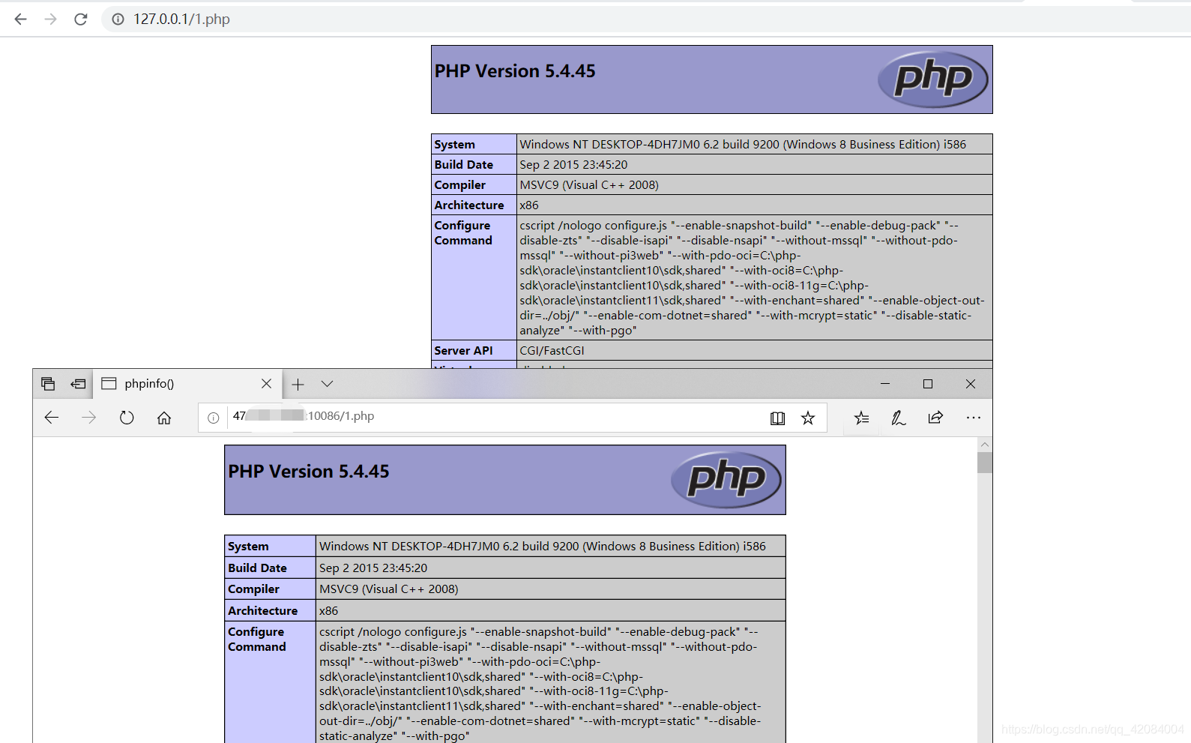The height and width of the screenshot is (743, 1191).
Task: Minimize the Edge window
Action: coord(885,384)
